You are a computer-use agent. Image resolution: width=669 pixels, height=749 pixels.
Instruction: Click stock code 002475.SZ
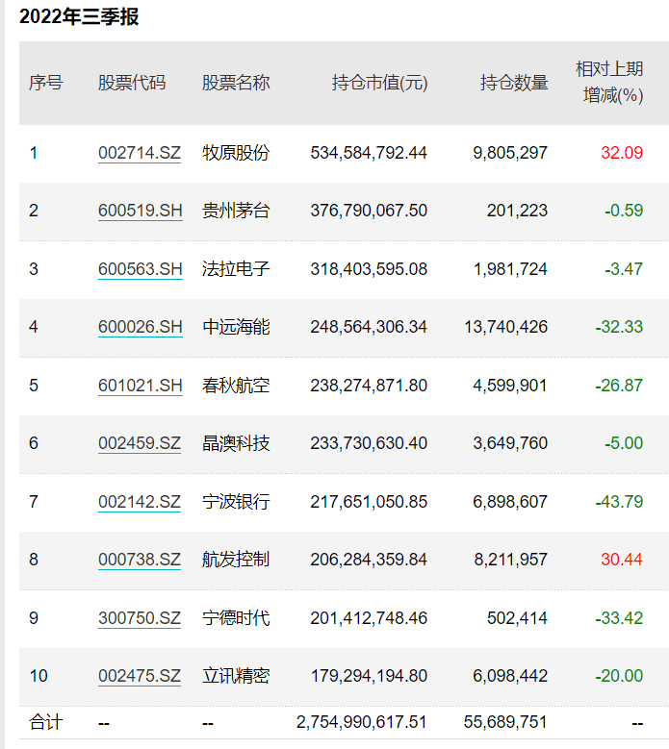tap(140, 676)
